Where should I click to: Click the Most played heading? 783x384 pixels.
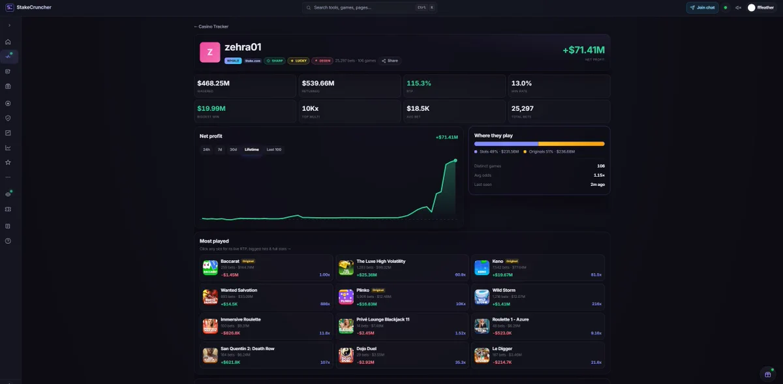214,241
